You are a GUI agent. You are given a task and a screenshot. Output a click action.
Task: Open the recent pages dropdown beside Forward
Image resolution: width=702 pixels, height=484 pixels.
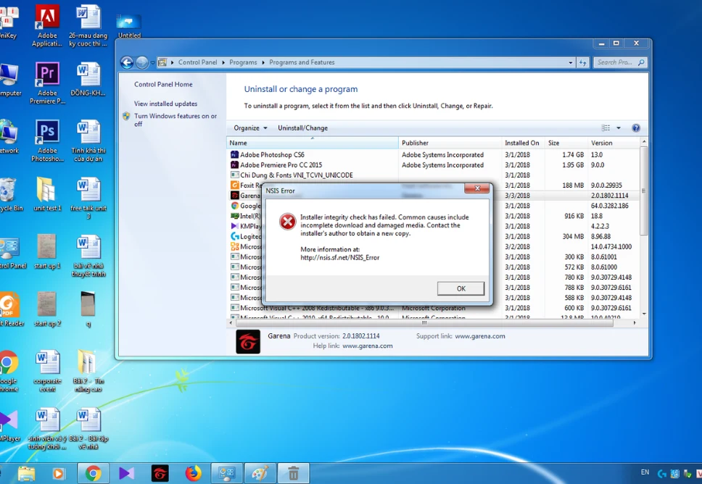153,62
